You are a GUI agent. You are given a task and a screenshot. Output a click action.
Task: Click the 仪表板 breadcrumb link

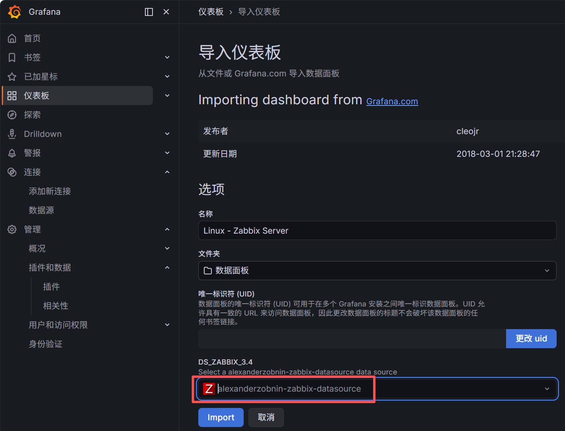pos(211,12)
